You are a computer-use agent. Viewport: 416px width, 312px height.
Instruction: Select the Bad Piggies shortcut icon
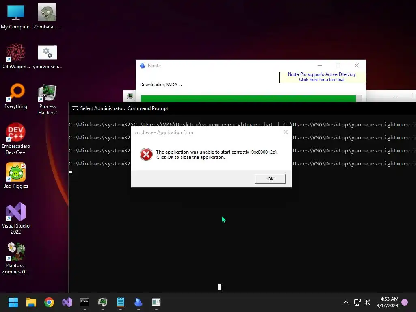[16, 175]
